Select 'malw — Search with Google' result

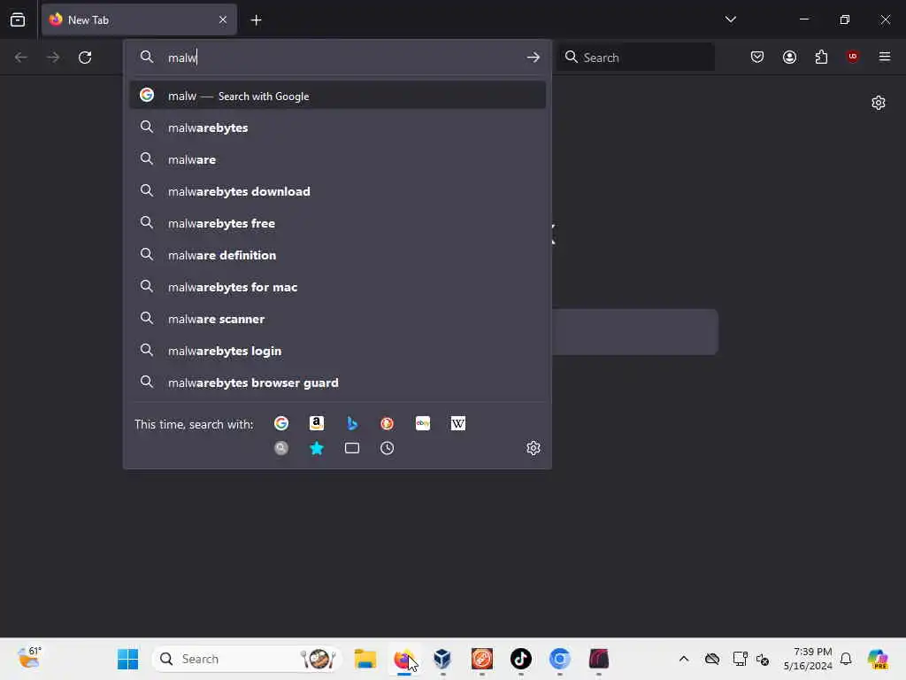pyautogui.click(x=338, y=96)
